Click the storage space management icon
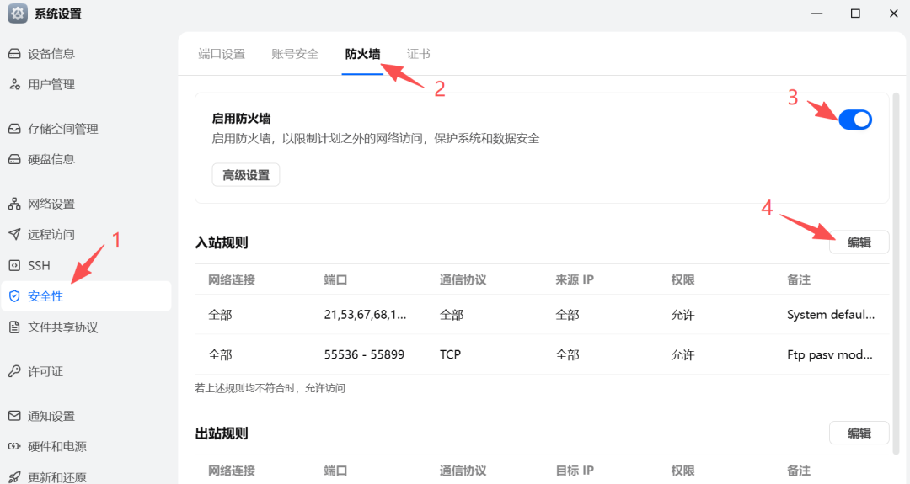Image resolution: width=910 pixels, height=484 pixels. coord(14,129)
